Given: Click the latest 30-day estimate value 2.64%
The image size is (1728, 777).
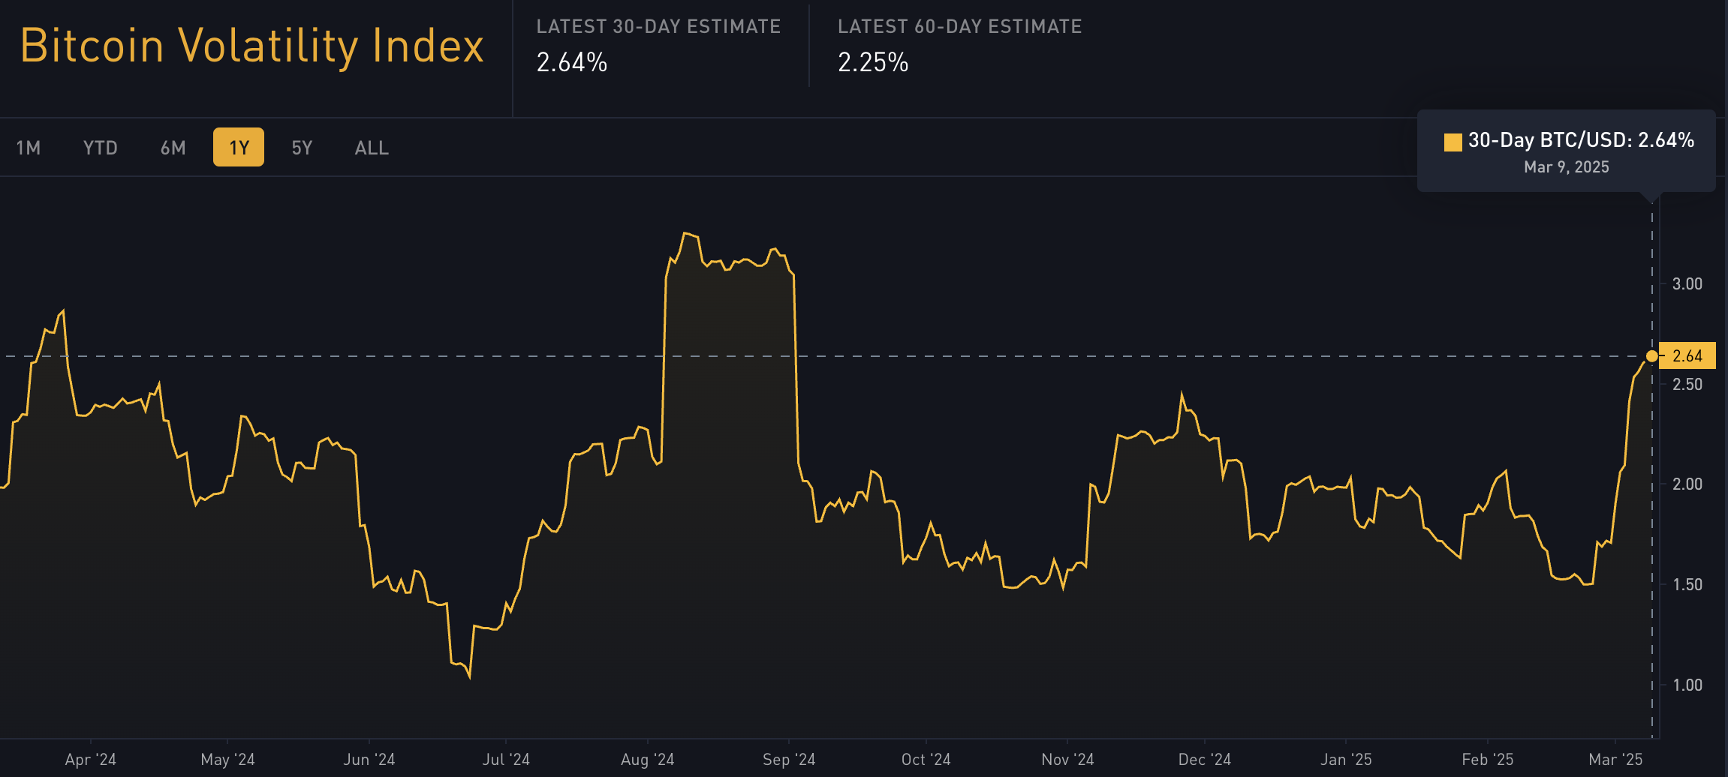Looking at the screenshot, I should point(572,62).
